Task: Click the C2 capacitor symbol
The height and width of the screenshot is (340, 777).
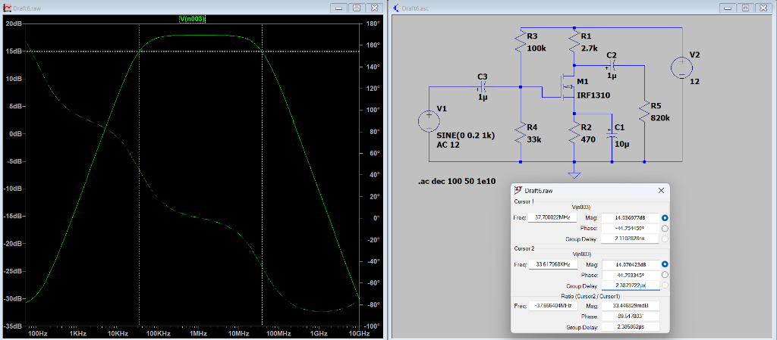Action: tap(611, 66)
